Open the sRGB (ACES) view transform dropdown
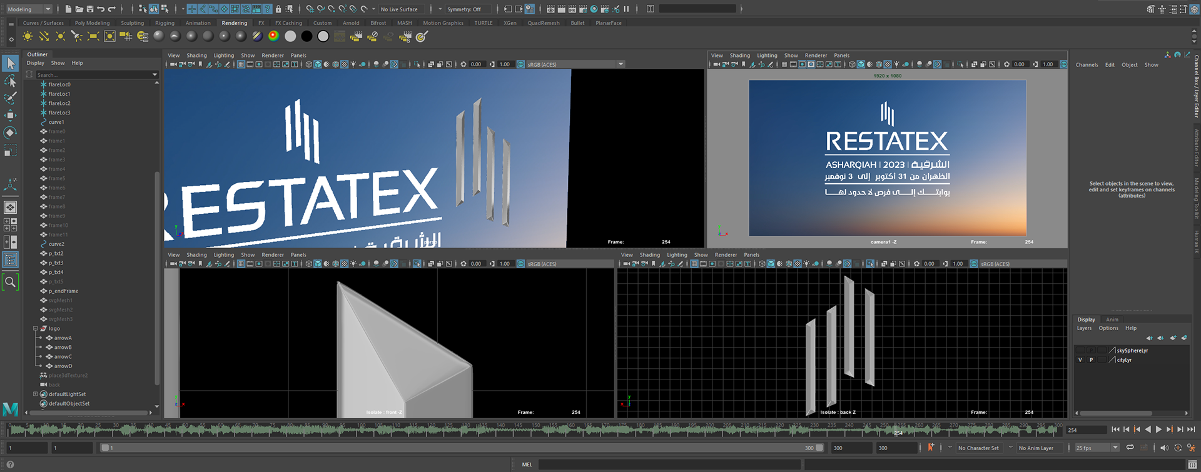The image size is (1201, 472). tap(575, 64)
